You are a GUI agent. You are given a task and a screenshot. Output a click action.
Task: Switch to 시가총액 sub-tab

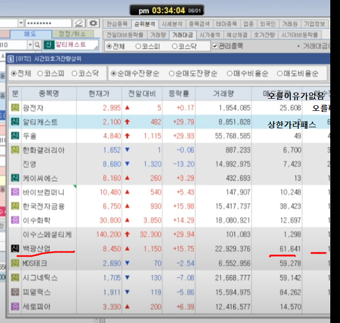210,35
